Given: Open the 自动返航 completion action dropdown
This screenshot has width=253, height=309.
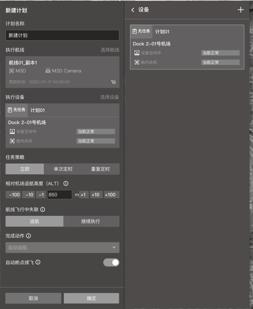Looking at the screenshot, I should 63,248.
